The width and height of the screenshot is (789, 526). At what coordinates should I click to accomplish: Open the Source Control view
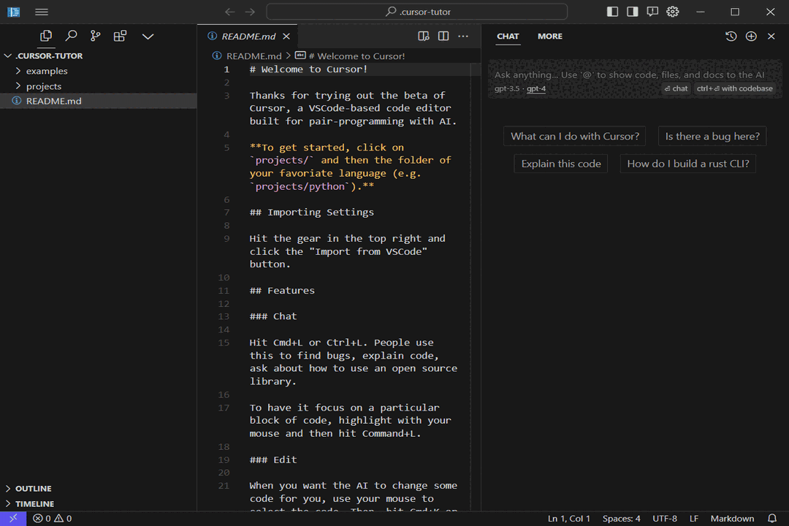click(95, 36)
